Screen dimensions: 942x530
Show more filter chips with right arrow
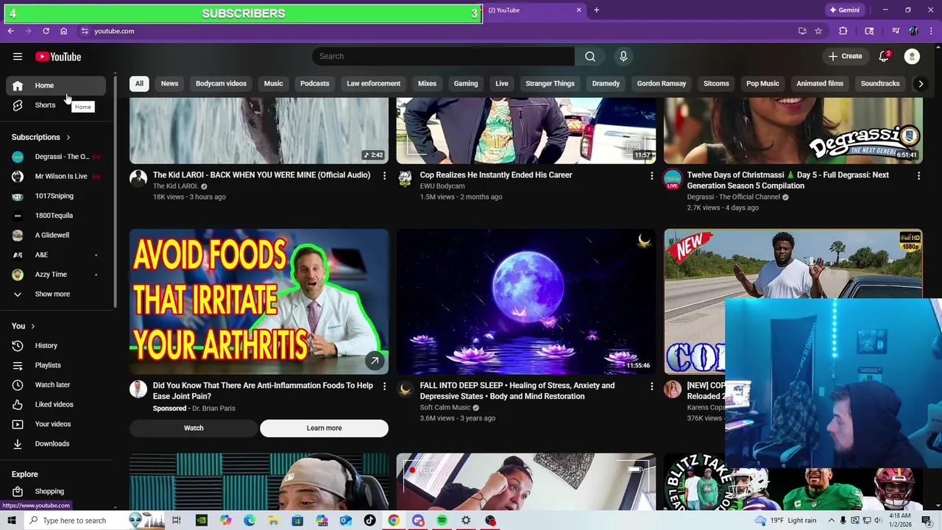[x=920, y=84]
